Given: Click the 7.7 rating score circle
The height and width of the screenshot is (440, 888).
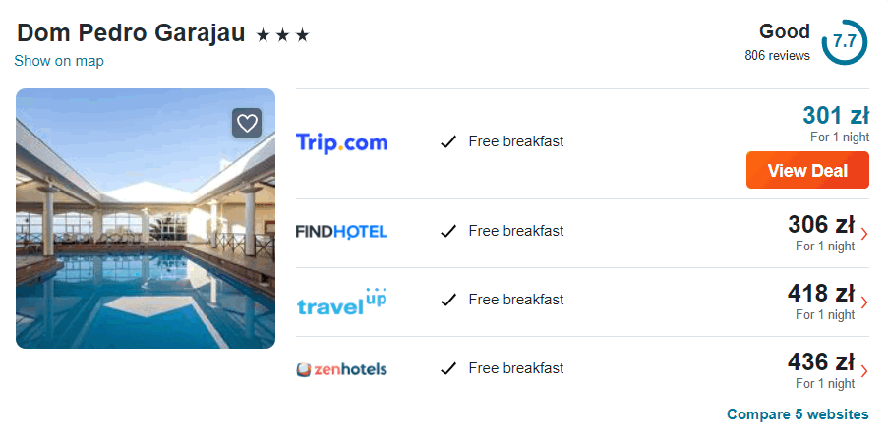Looking at the screenshot, I should [844, 42].
